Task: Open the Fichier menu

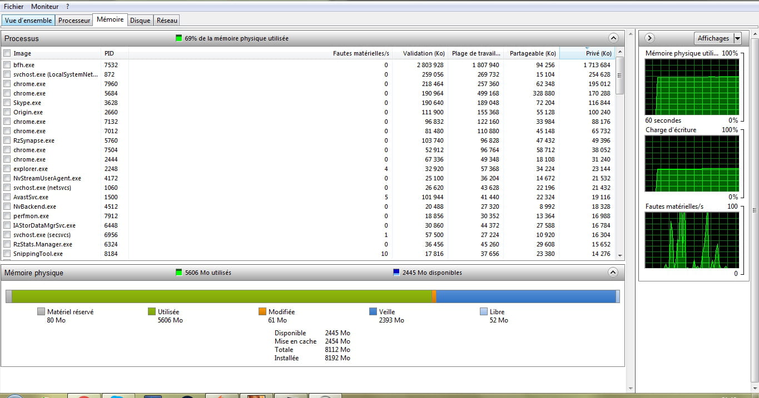Action: (14, 7)
